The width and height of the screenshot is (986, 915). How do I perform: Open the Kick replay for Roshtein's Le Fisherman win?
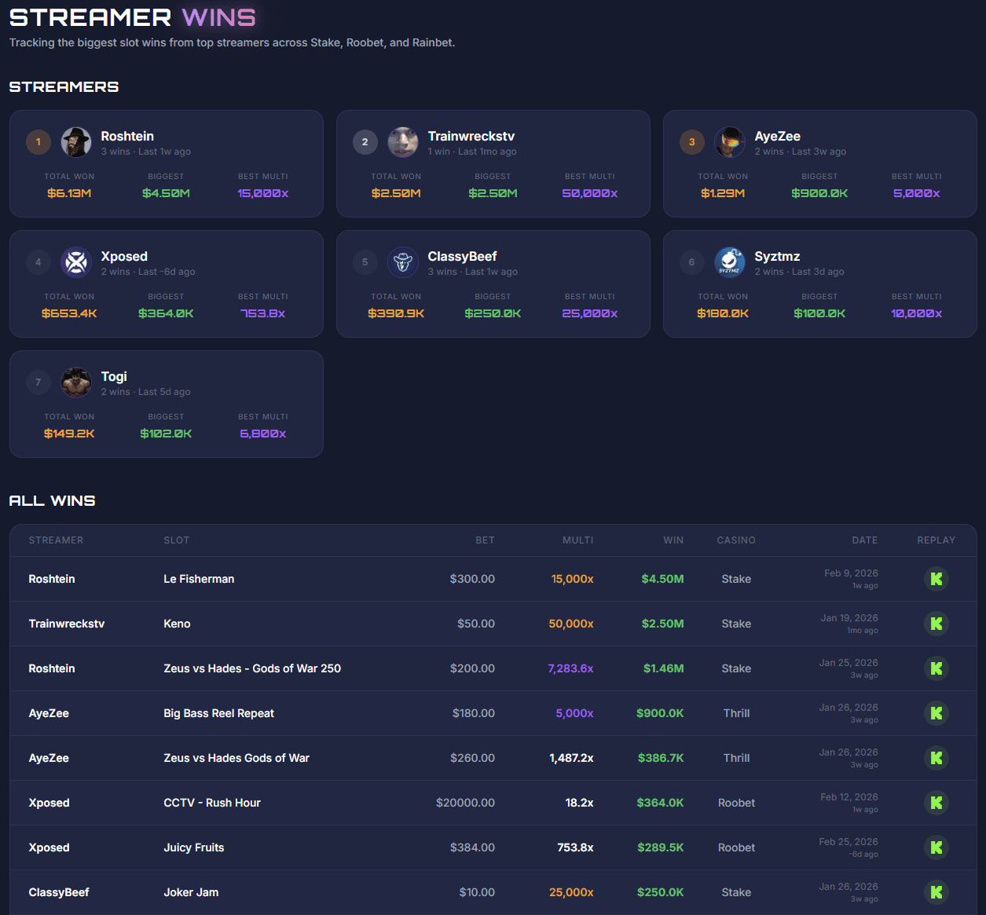[x=937, y=579]
